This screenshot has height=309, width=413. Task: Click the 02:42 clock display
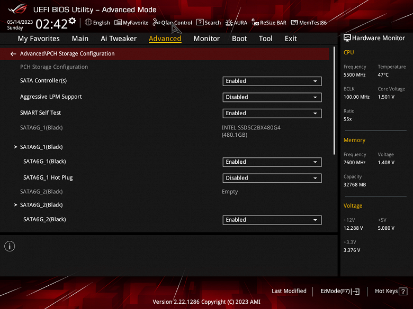(52, 24)
